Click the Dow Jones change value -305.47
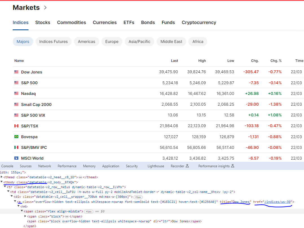Screen dimensions: 304x228 coord(251,72)
